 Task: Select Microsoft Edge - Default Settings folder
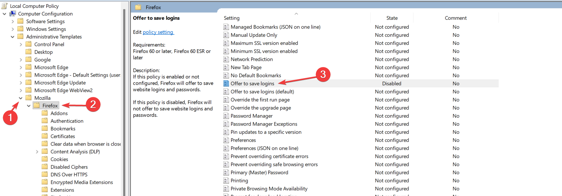point(77,75)
